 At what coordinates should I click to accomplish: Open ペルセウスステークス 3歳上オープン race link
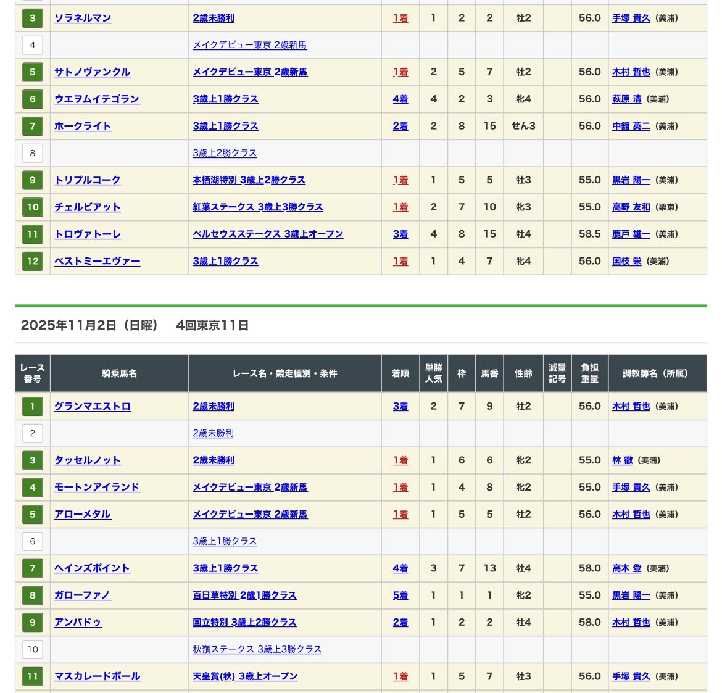pyautogui.click(x=268, y=234)
